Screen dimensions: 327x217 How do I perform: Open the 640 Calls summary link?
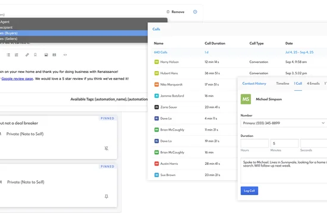[x=161, y=52]
